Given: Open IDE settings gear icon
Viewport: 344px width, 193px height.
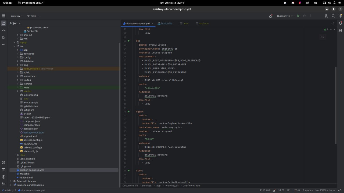Looking at the screenshot, I should pyautogui.click(x=340, y=16).
